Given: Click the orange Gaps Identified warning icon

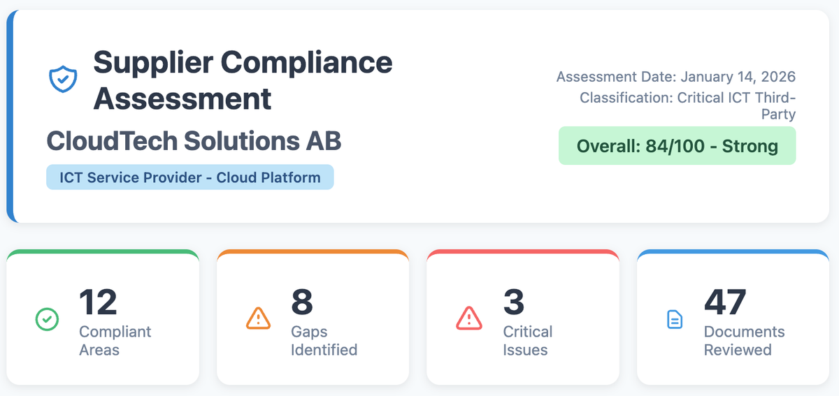Looking at the screenshot, I should tap(259, 318).
